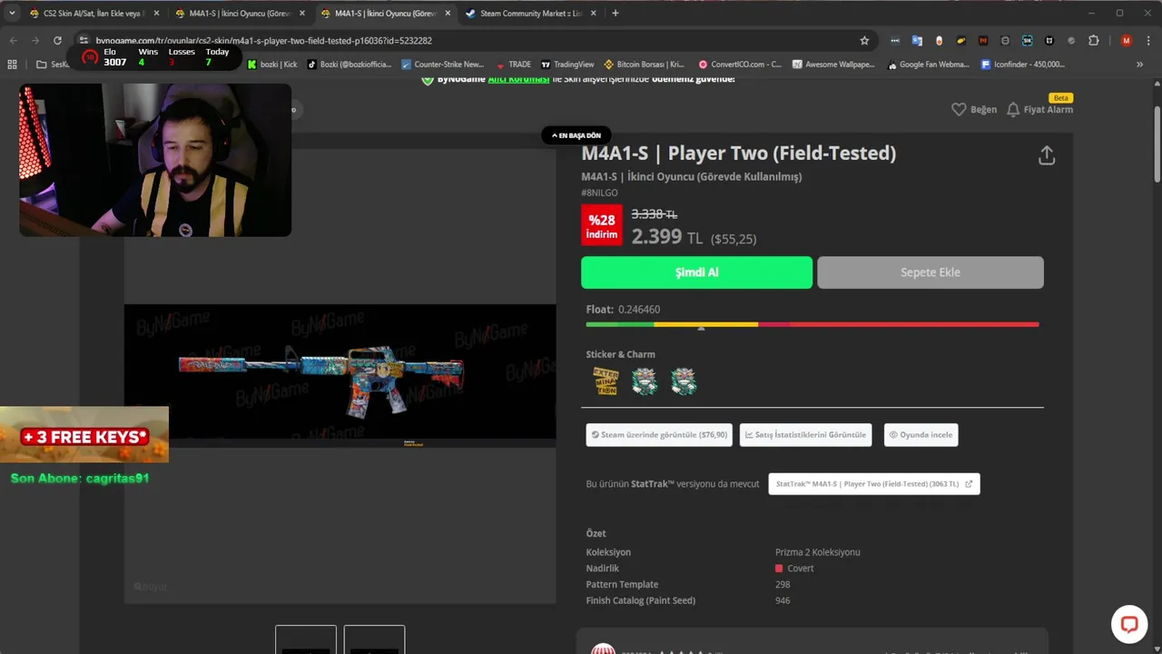Open the TRADE bookmark

(514, 64)
